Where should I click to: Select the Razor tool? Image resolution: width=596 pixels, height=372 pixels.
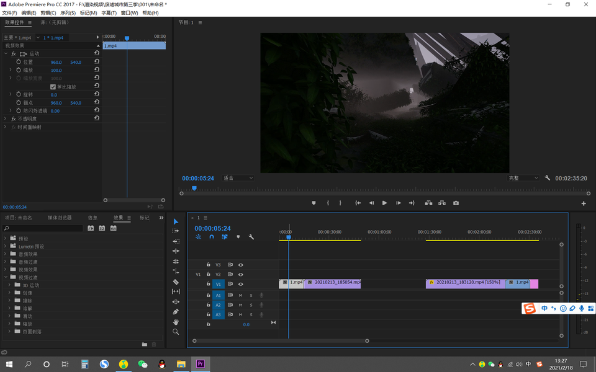pyautogui.click(x=176, y=281)
